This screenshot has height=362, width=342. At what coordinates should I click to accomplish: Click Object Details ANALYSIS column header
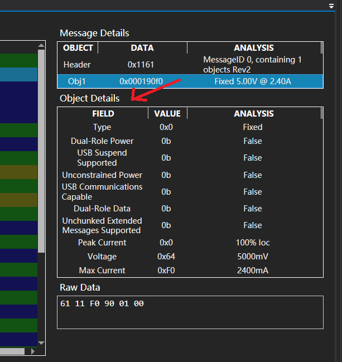point(254,114)
